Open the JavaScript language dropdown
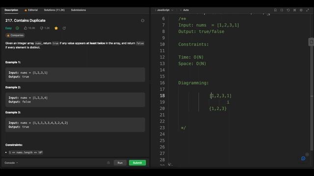314x176 pixels. [164, 10]
